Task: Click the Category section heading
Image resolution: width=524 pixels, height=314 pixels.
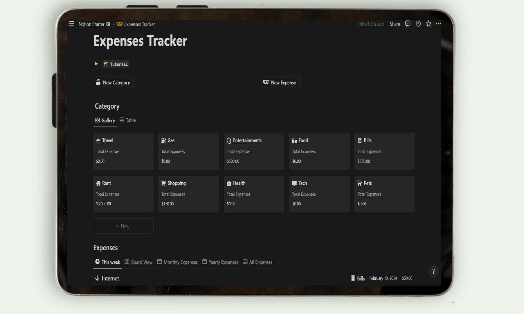Action: 107,106
